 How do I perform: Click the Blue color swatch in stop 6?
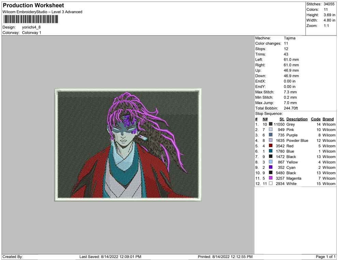270,151
